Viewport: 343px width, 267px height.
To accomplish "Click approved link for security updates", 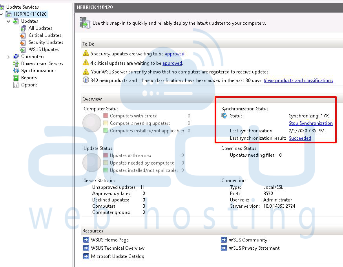I will click(175, 54).
